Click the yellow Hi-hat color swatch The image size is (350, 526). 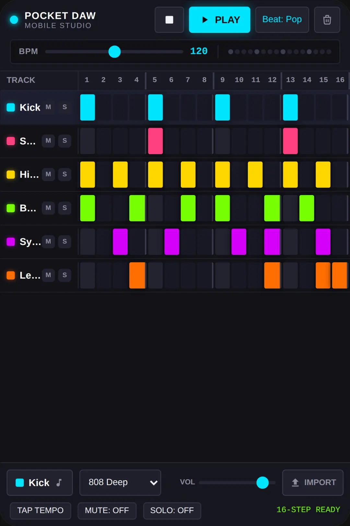click(x=11, y=175)
